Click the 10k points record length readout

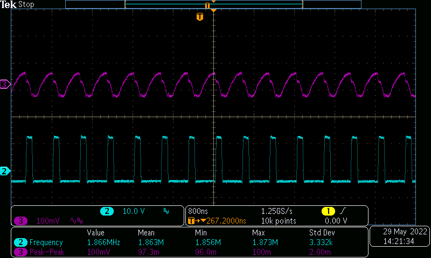coord(279,221)
